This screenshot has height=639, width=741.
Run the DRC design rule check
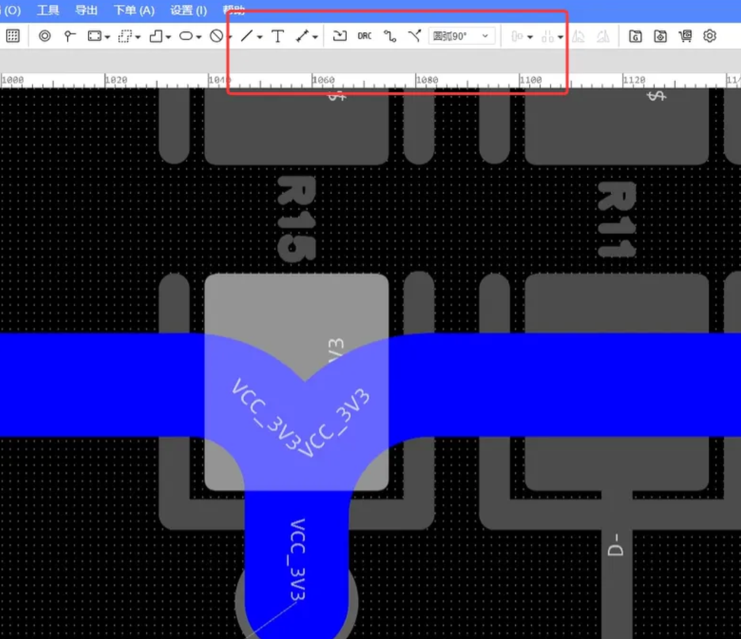point(365,36)
